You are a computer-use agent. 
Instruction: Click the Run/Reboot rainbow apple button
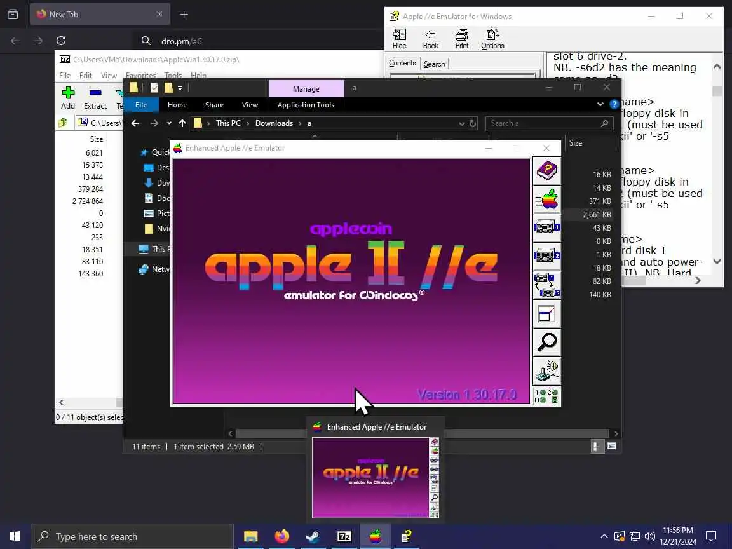[x=546, y=200]
